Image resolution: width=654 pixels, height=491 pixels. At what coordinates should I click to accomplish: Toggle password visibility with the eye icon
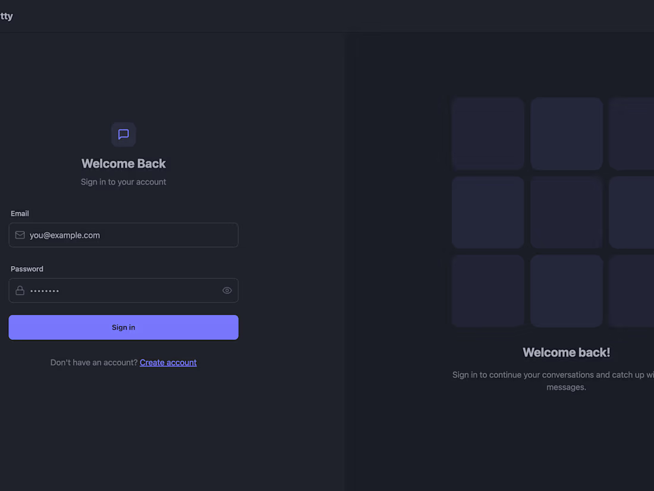(227, 290)
